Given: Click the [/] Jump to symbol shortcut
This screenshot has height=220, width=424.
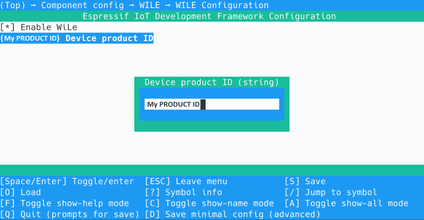Looking at the screenshot, I should pyautogui.click(x=331, y=192).
